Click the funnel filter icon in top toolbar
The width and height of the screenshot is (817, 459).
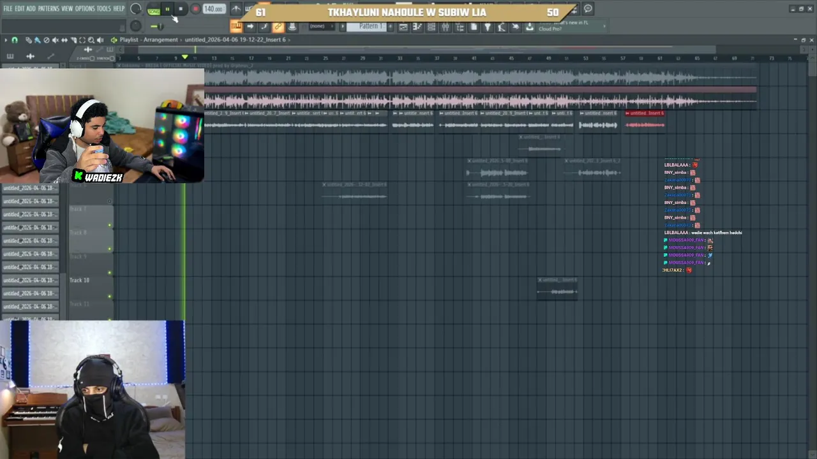pos(488,27)
